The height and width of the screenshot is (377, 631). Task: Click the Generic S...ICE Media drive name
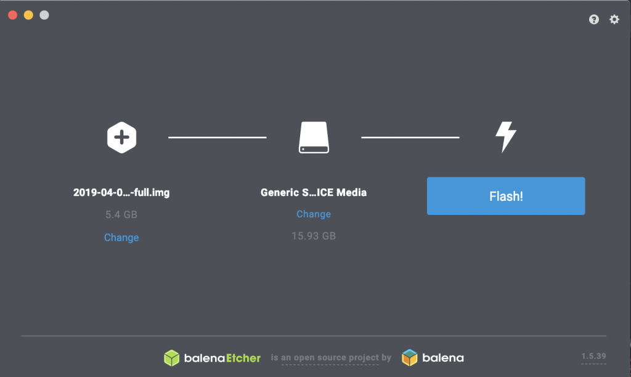pos(314,192)
